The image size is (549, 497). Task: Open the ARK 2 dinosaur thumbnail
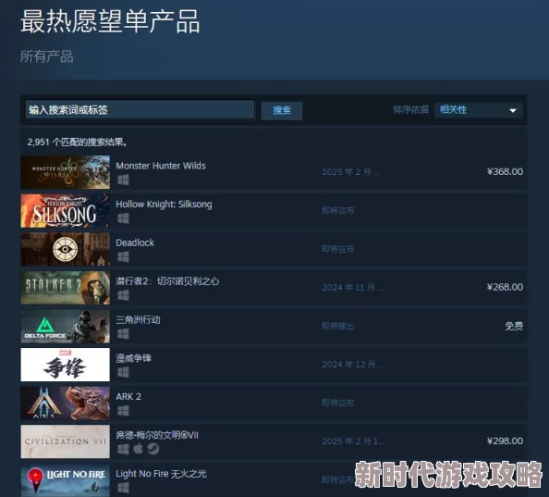pyautogui.click(x=65, y=404)
